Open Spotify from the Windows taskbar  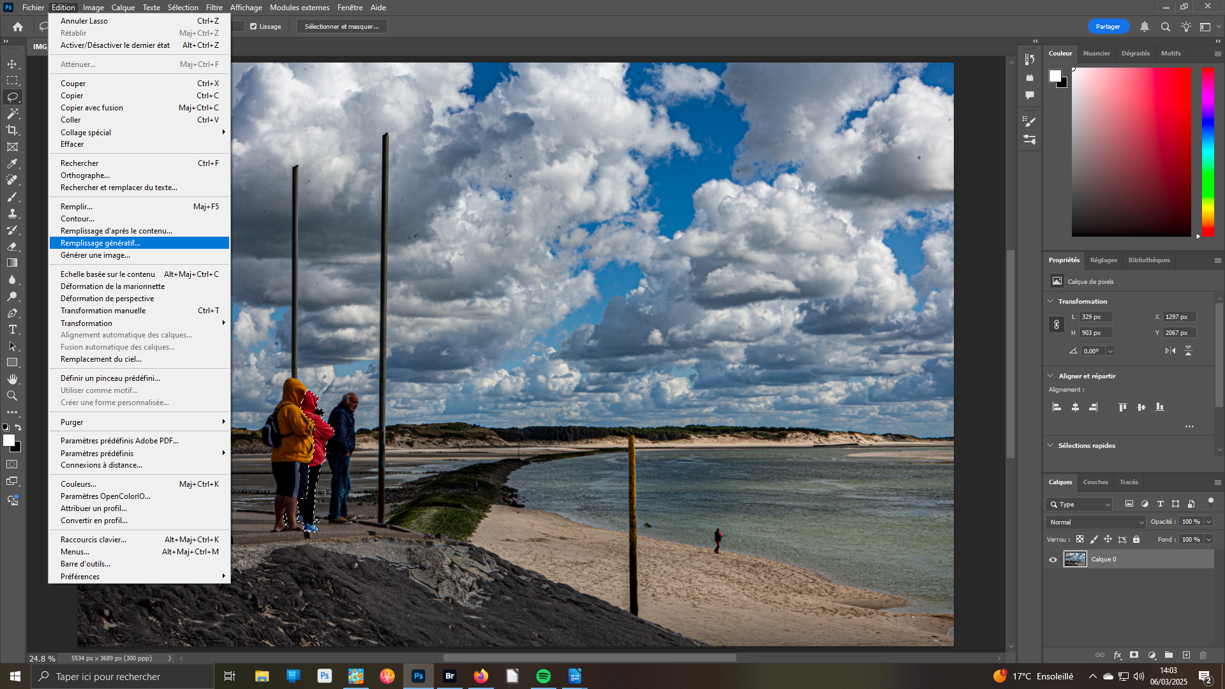544,676
